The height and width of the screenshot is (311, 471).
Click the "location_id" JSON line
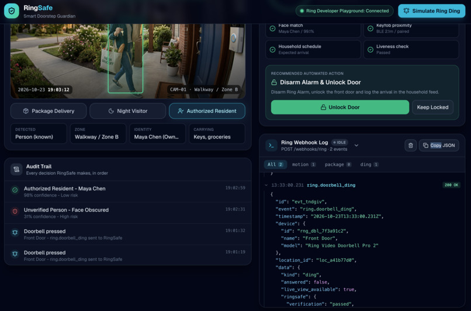click(316, 260)
